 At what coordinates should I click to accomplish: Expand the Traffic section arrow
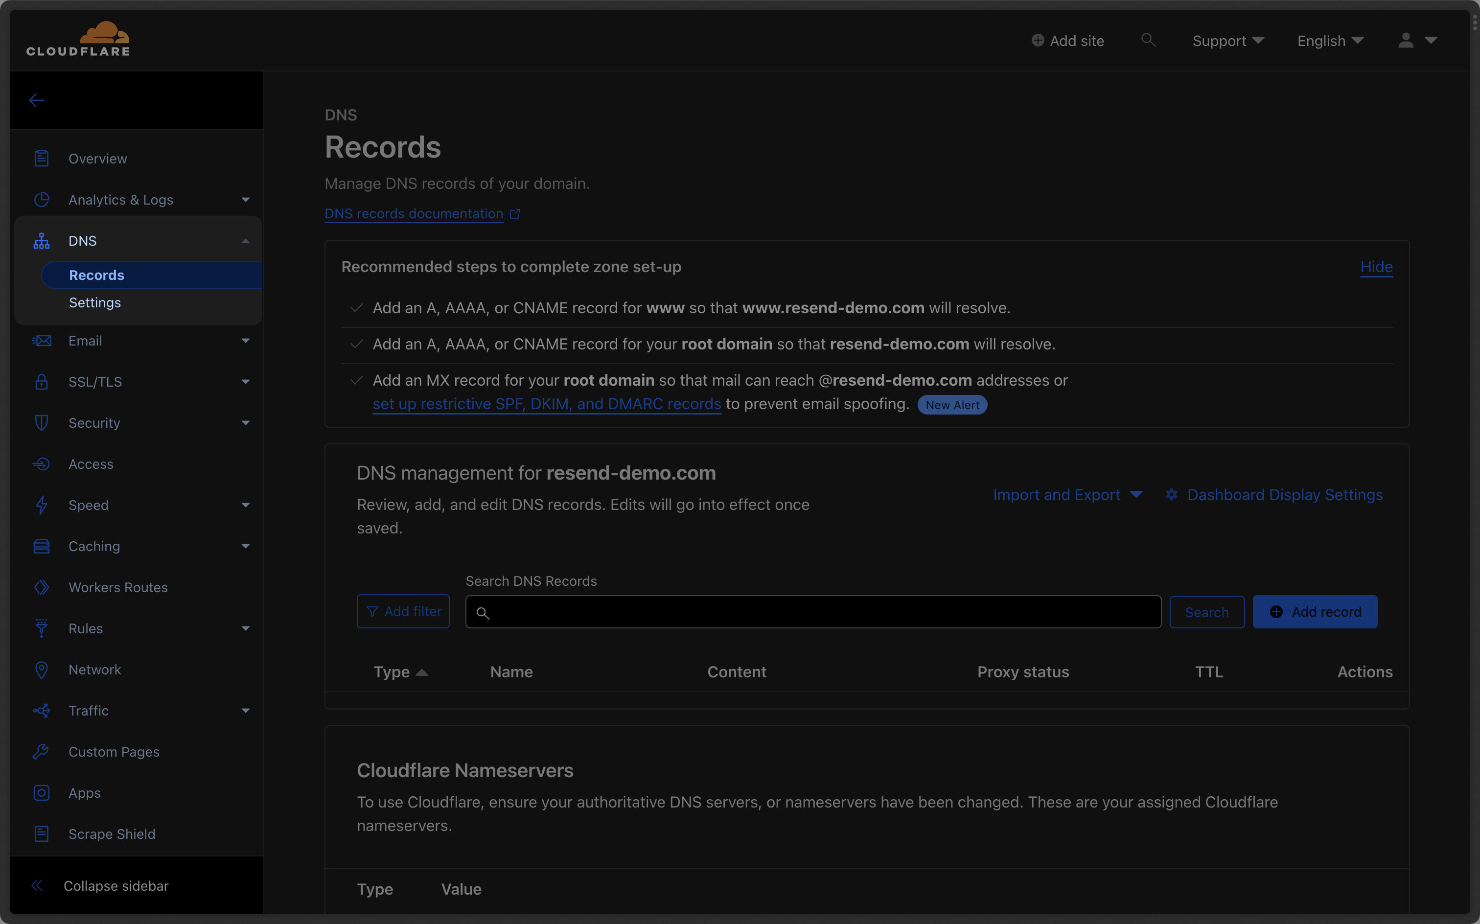pos(246,710)
